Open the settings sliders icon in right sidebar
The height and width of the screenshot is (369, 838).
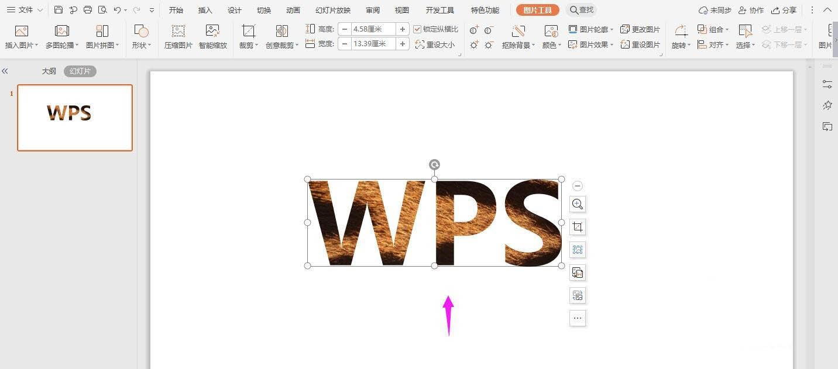coord(827,84)
